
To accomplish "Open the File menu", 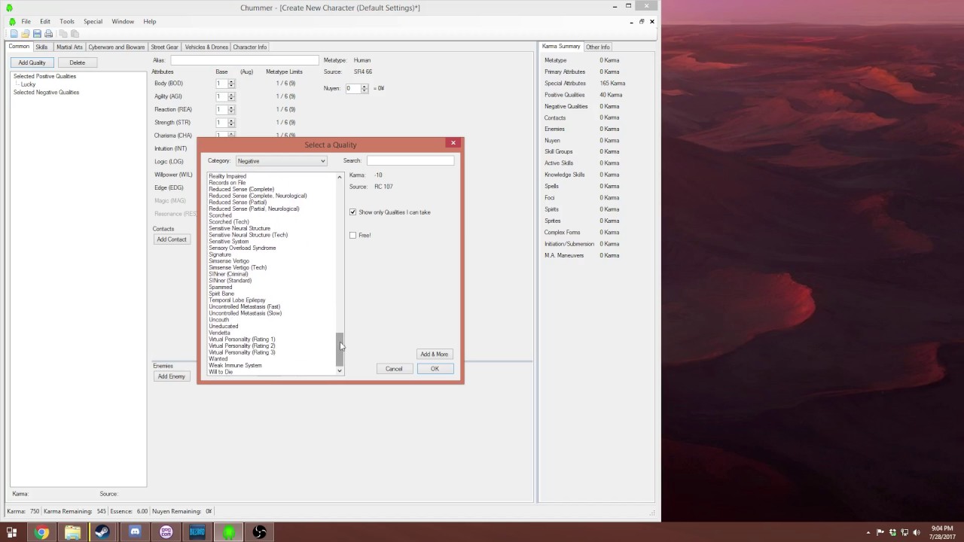I will (x=26, y=22).
